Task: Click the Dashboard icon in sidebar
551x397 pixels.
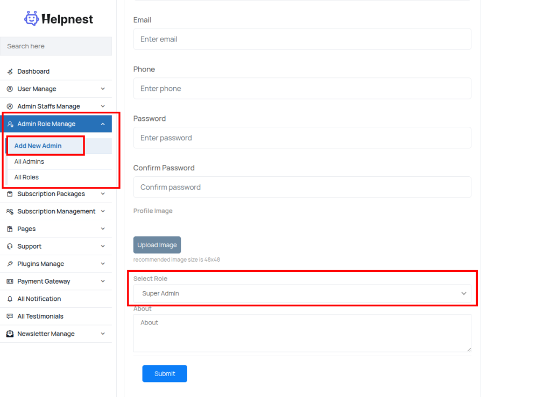Action: pos(10,71)
